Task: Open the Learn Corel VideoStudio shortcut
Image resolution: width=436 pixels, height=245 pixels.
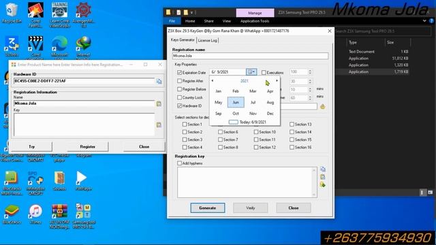Action: [59, 15]
